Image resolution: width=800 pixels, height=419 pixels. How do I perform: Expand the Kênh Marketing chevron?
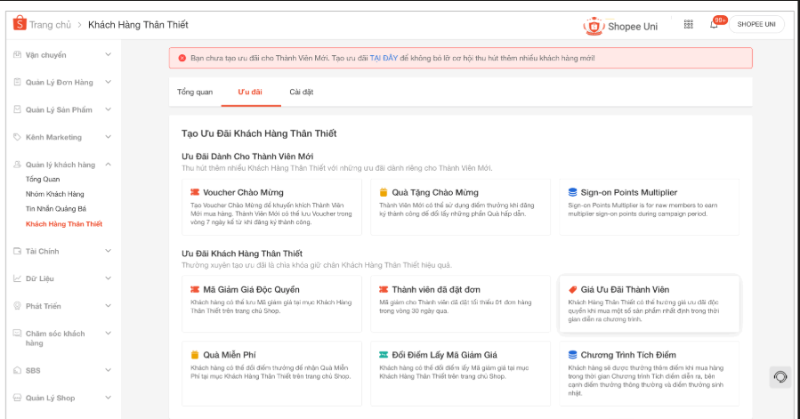(x=109, y=137)
